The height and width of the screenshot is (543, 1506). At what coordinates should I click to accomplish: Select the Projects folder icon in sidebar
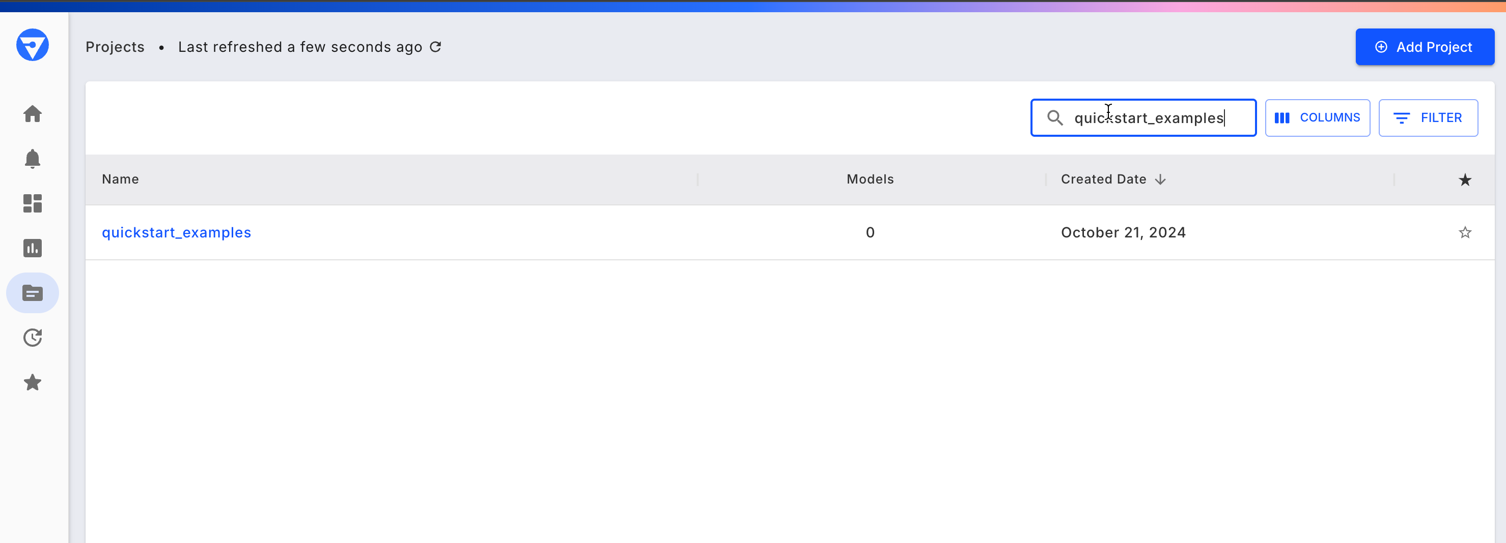click(33, 292)
